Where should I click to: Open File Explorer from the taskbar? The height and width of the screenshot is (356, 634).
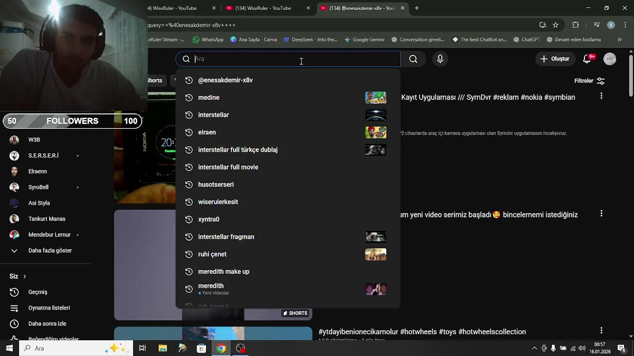[162, 348]
